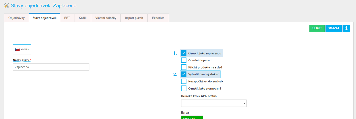Screen dimensions: 356x119
Task: Open Vlastní položky tab
Action: [106, 18]
